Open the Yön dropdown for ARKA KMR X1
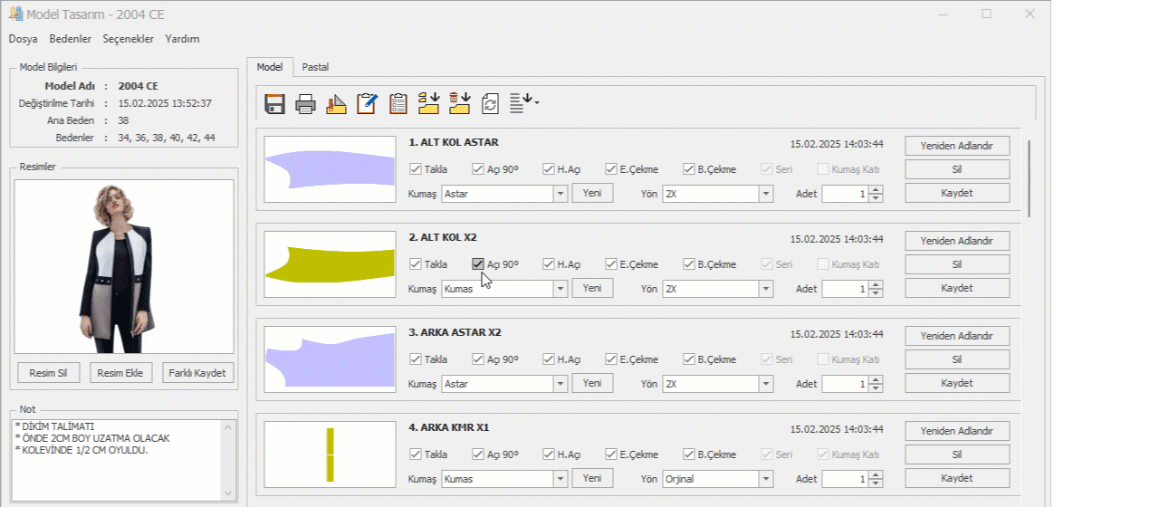 point(766,479)
